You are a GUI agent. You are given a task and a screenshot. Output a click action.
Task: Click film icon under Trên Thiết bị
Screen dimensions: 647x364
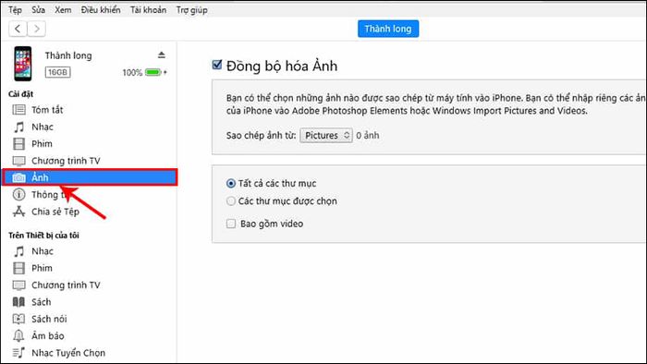click(x=19, y=268)
